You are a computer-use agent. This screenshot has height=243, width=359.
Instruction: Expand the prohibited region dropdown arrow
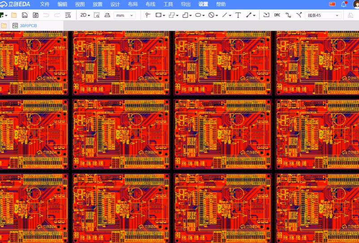click(x=217, y=16)
